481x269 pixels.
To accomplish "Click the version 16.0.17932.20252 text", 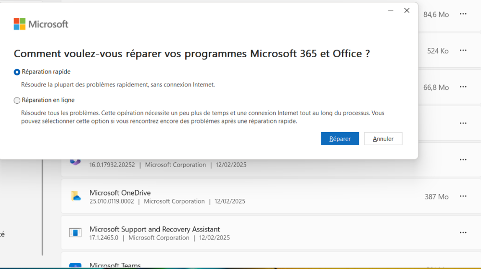I will tap(112, 165).
